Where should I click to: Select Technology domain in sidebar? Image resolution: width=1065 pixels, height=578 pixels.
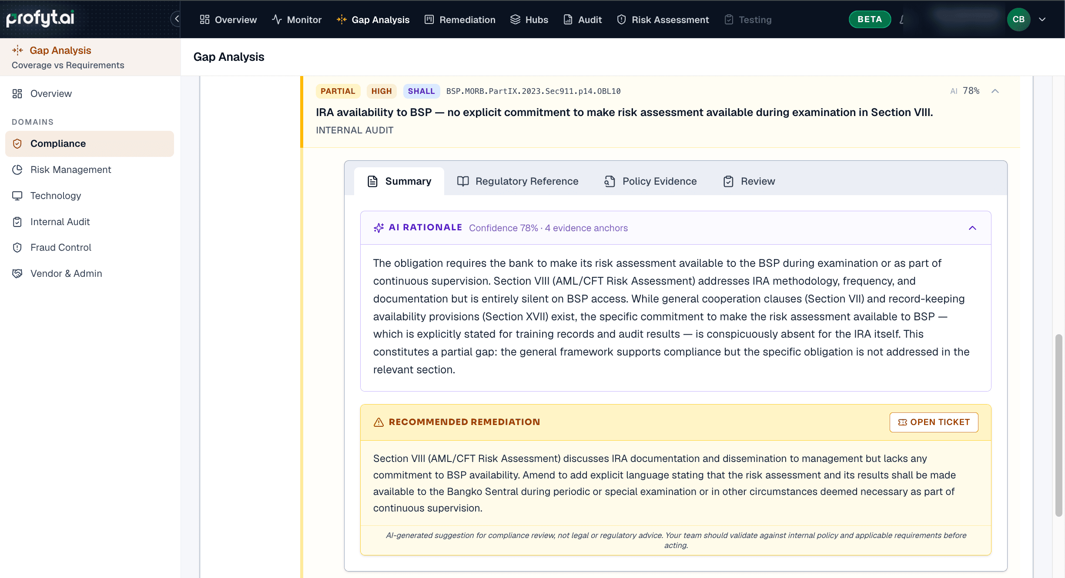tap(90, 196)
